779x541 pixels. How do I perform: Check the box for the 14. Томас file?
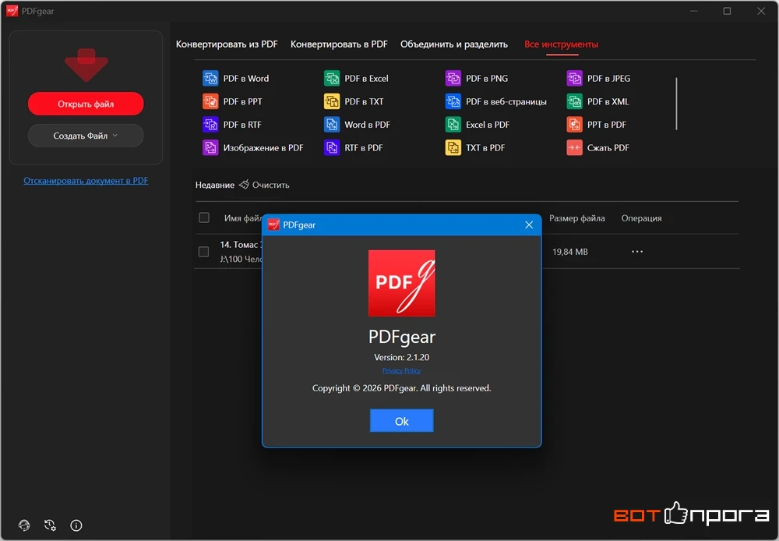[x=203, y=252]
